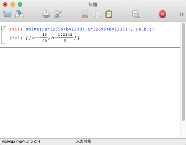Click the status bar text wxMaximaへようこそ
186x145 pixels.
point(21,141)
